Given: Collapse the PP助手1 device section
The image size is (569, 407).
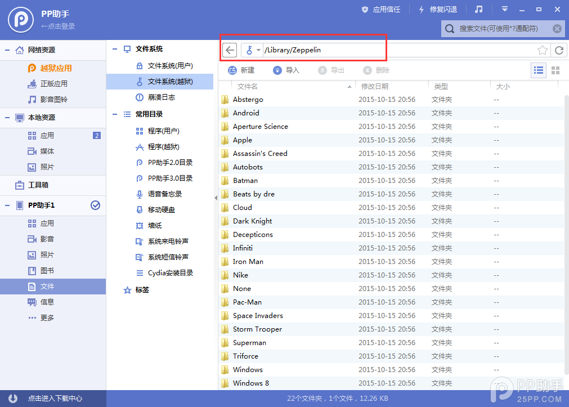Looking at the screenshot, I should coord(7,205).
